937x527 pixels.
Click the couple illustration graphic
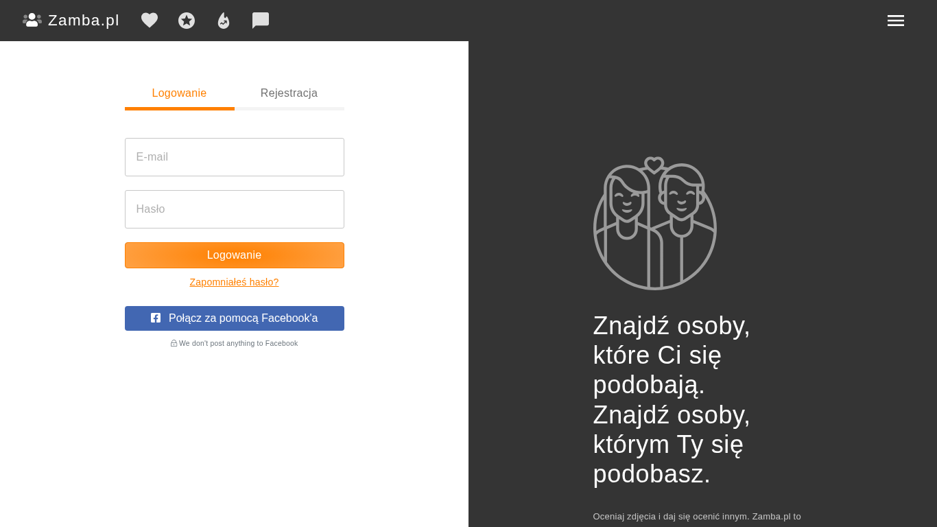[654, 223]
